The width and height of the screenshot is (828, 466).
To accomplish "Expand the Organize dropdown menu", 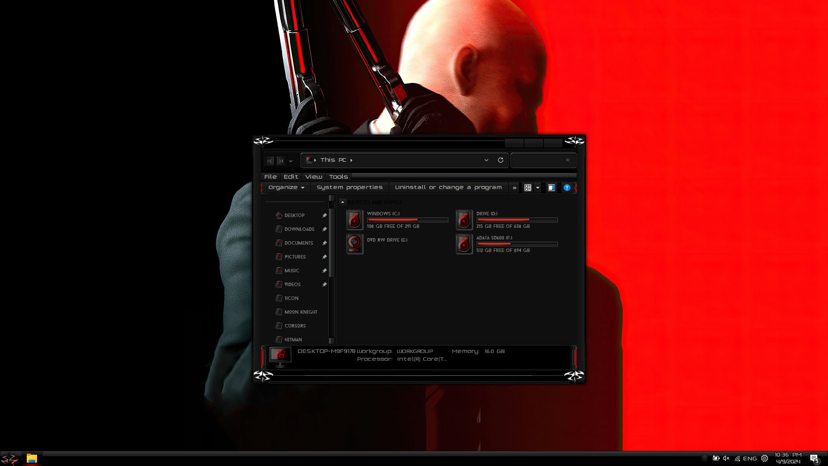I will 286,187.
